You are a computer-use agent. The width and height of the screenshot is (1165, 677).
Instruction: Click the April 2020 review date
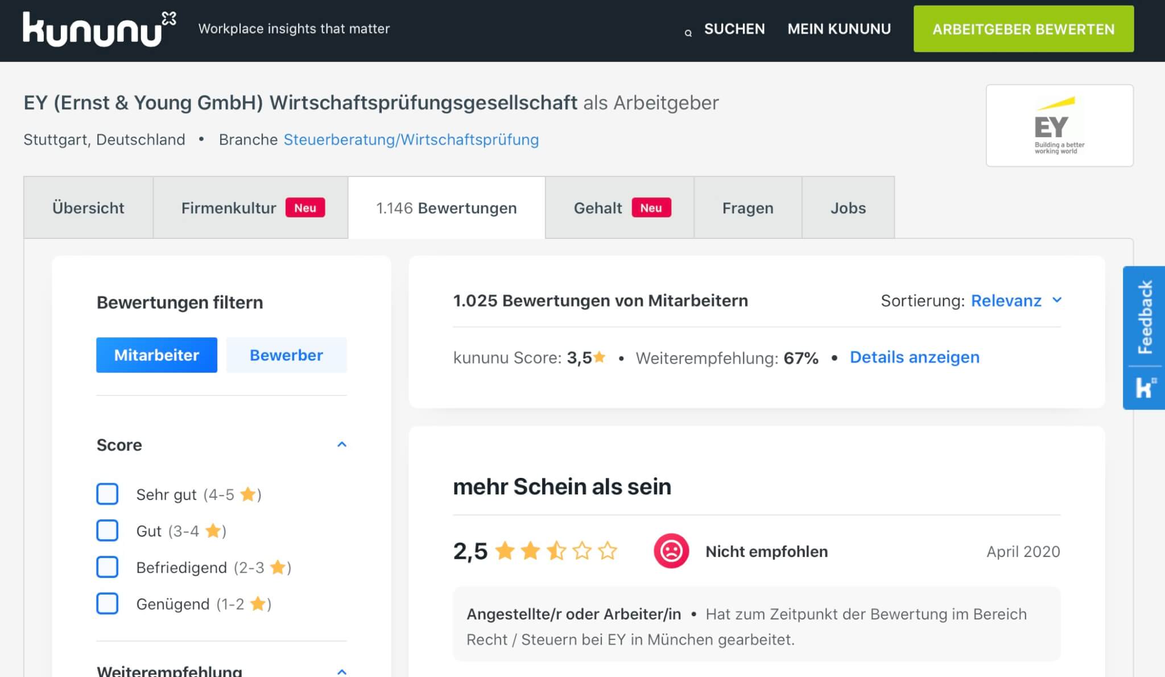1023,551
